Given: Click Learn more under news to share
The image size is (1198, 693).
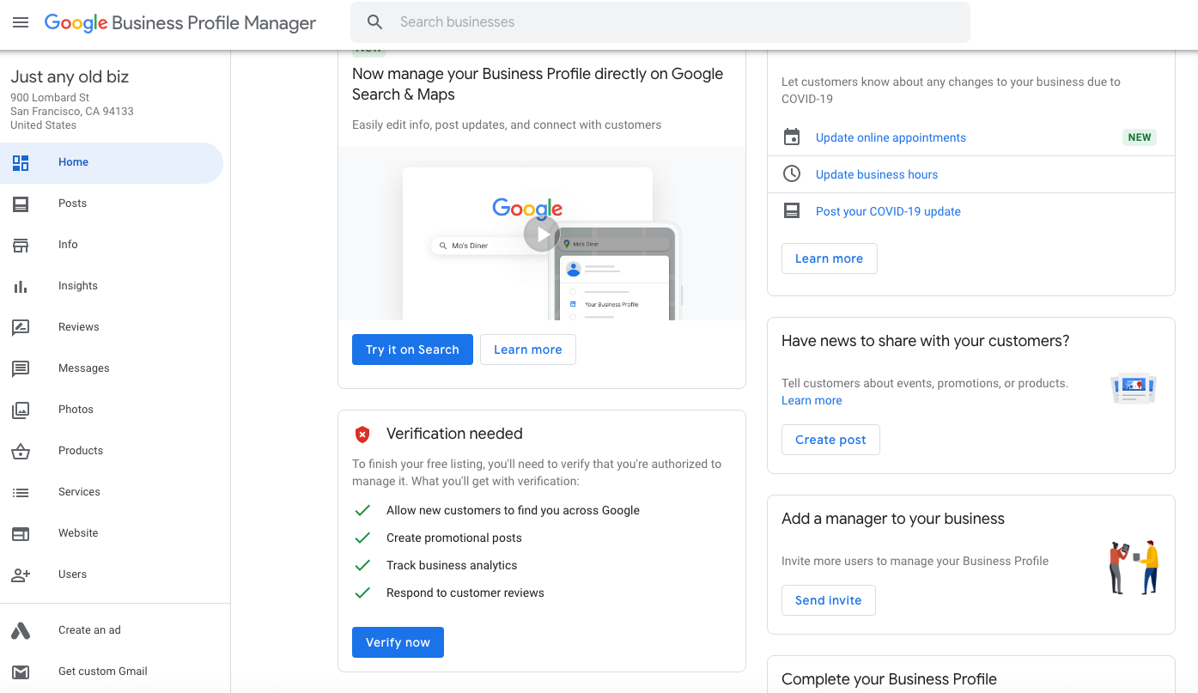Looking at the screenshot, I should (x=812, y=401).
